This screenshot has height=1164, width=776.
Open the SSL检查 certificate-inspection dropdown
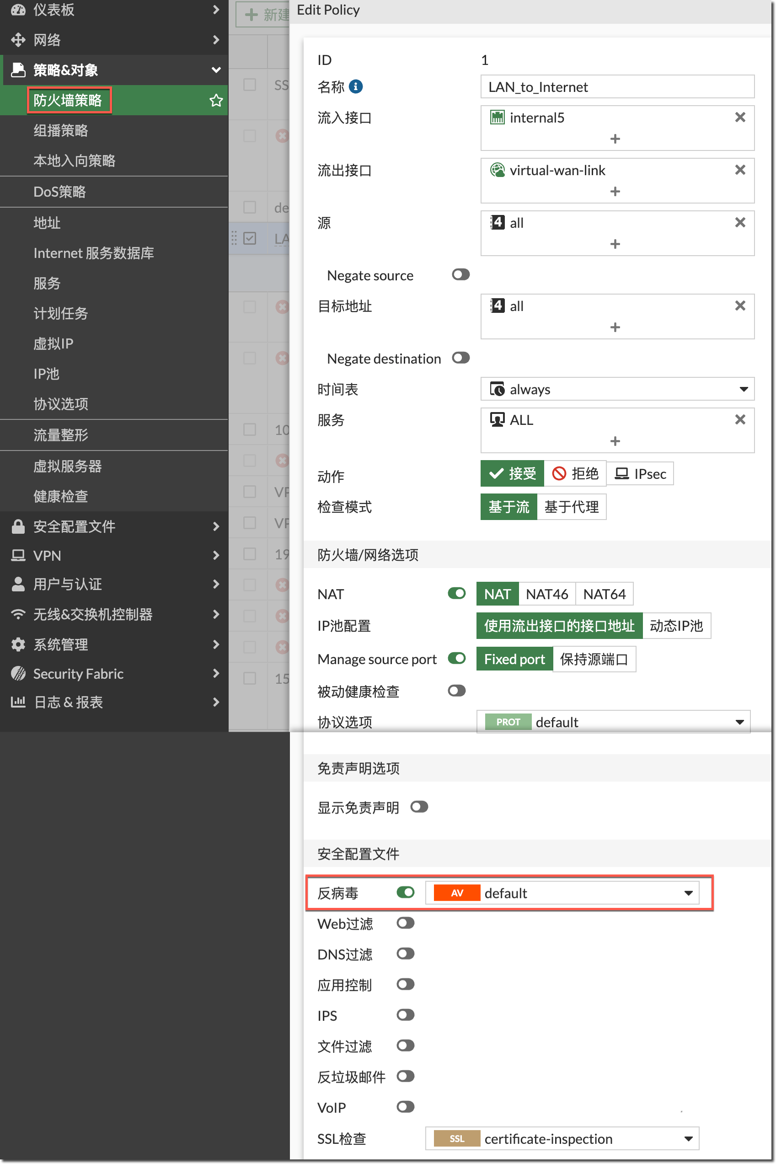562,1138
